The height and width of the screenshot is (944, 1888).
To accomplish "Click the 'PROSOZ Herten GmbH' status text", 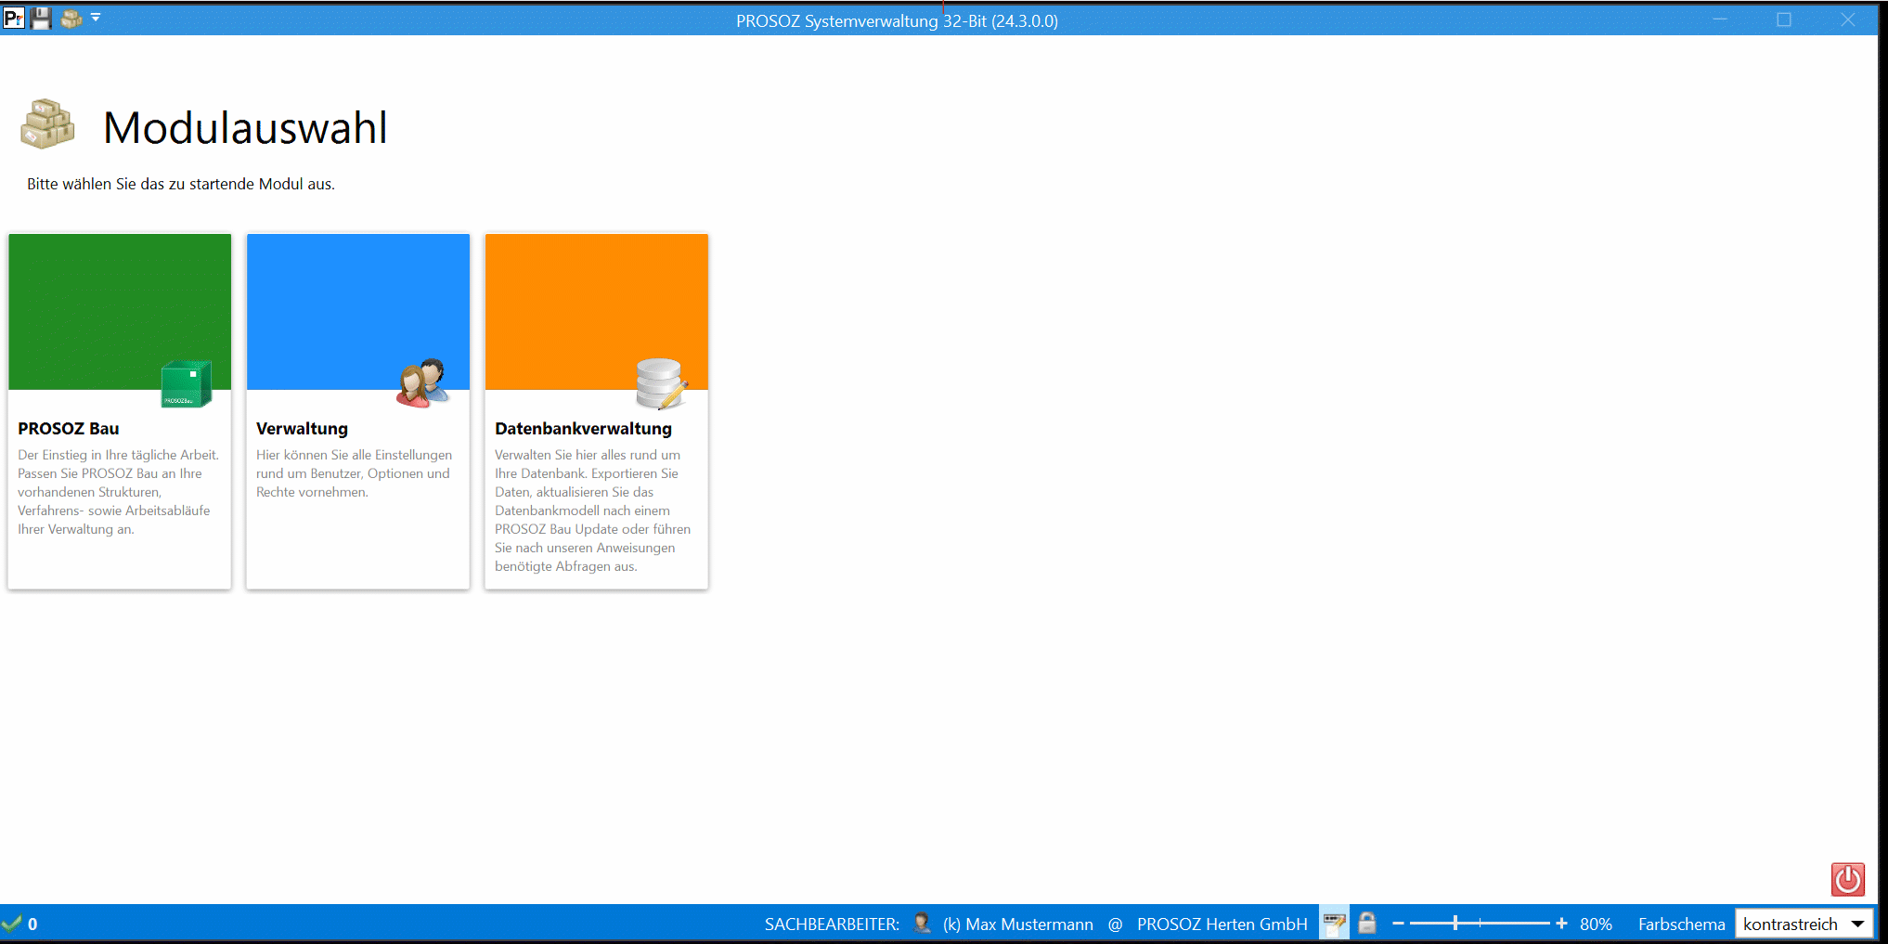I will [1222, 925].
